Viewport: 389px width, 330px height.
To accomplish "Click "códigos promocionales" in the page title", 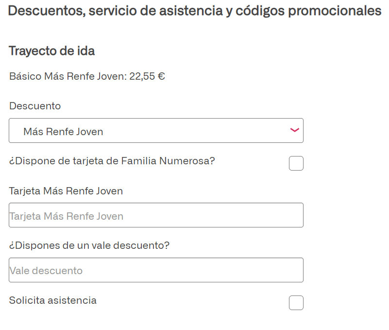I will 308,11.
